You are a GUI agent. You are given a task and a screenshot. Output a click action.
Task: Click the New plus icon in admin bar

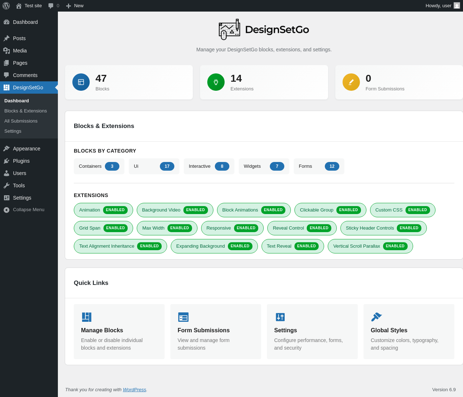(x=68, y=6)
